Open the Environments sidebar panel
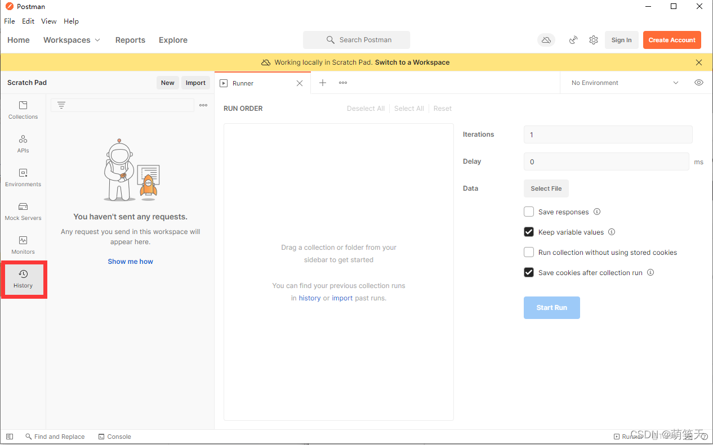 (x=23, y=177)
